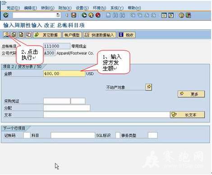Click the 不动产对象 arrow button
Screen dimensions: 212x175
[149, 87]
